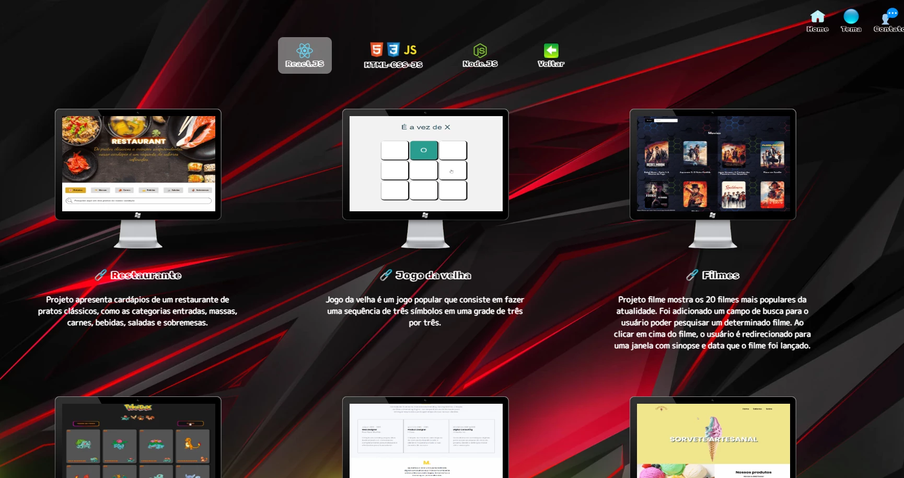This screenshot has width=904, height=478.
Task: Open the Jogo da velha project link
Action: pyautogui.click(x=433, y=275)
